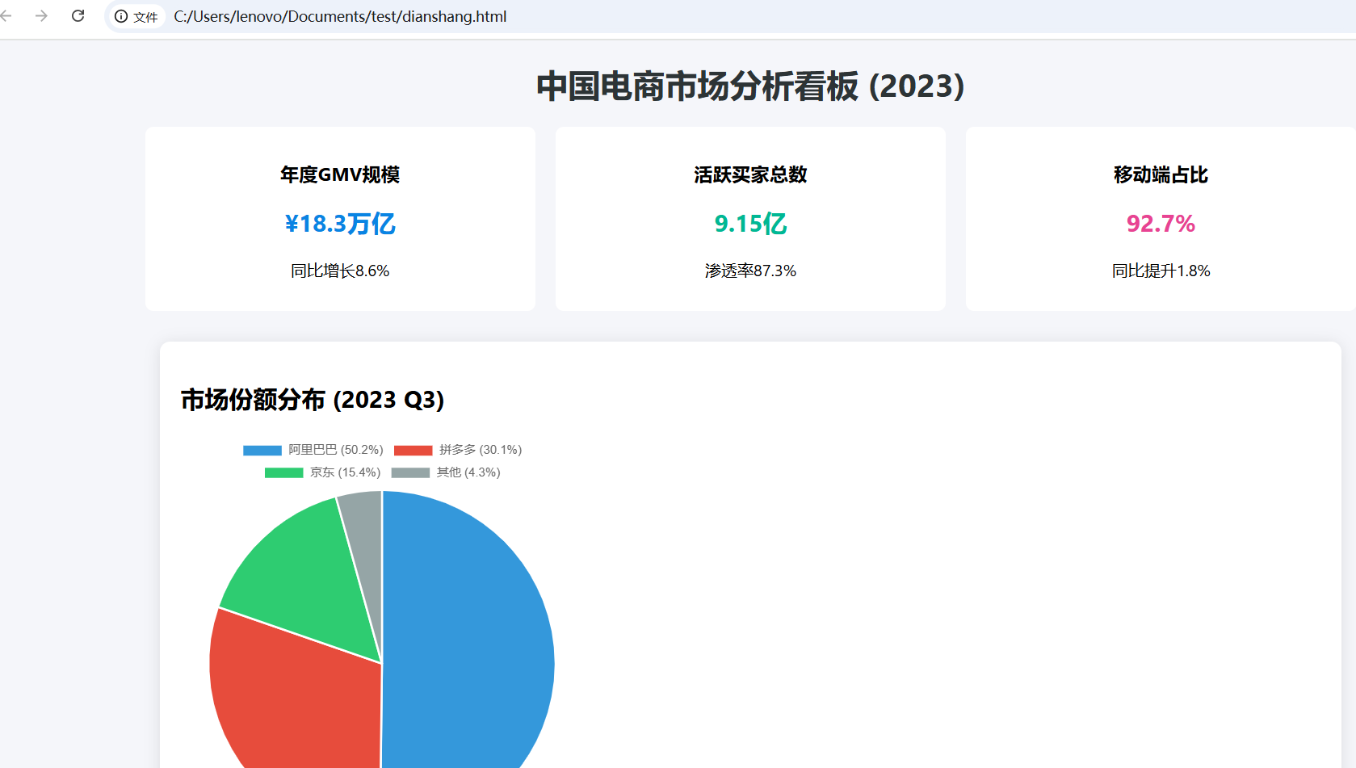Image resolution: width=1356 pixels, height=768 pixels.
Task: Click the blue 阿里巴巴 legend color box
Action: click(x=262, y=451)
